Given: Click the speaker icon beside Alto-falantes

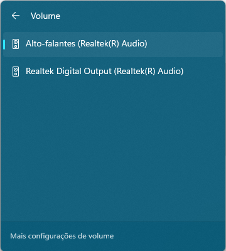Looking at the screenshot, I should [x=16, y=44].
